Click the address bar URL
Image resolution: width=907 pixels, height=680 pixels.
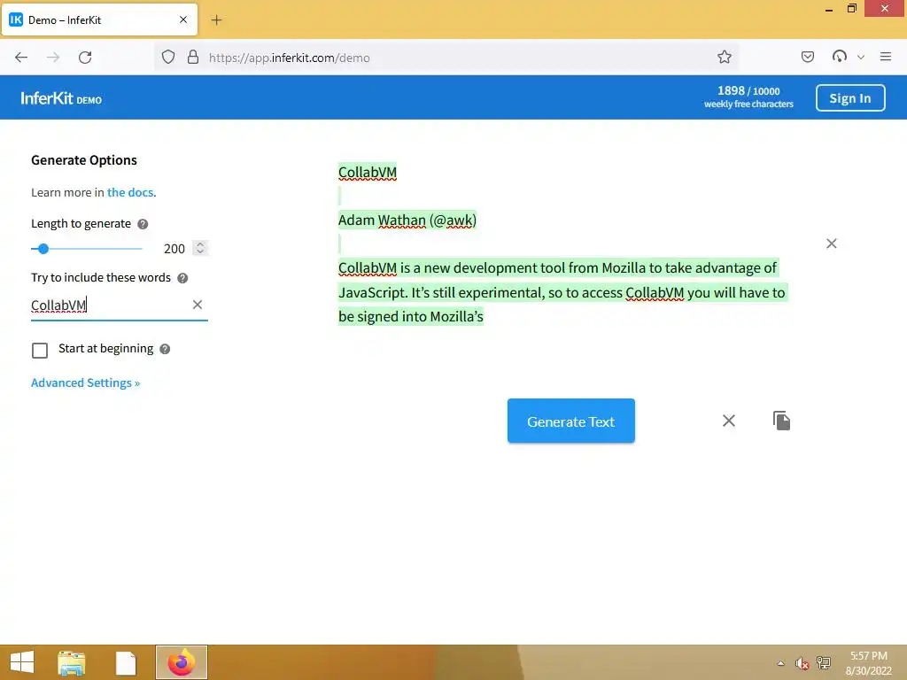(290, 58)
